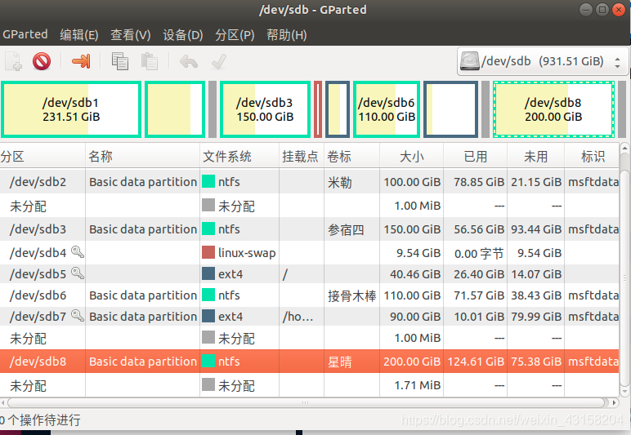Viewport: 631px width, 435px height.
Task: Click the hard disk icon in device selector
Action: point(470,61)
